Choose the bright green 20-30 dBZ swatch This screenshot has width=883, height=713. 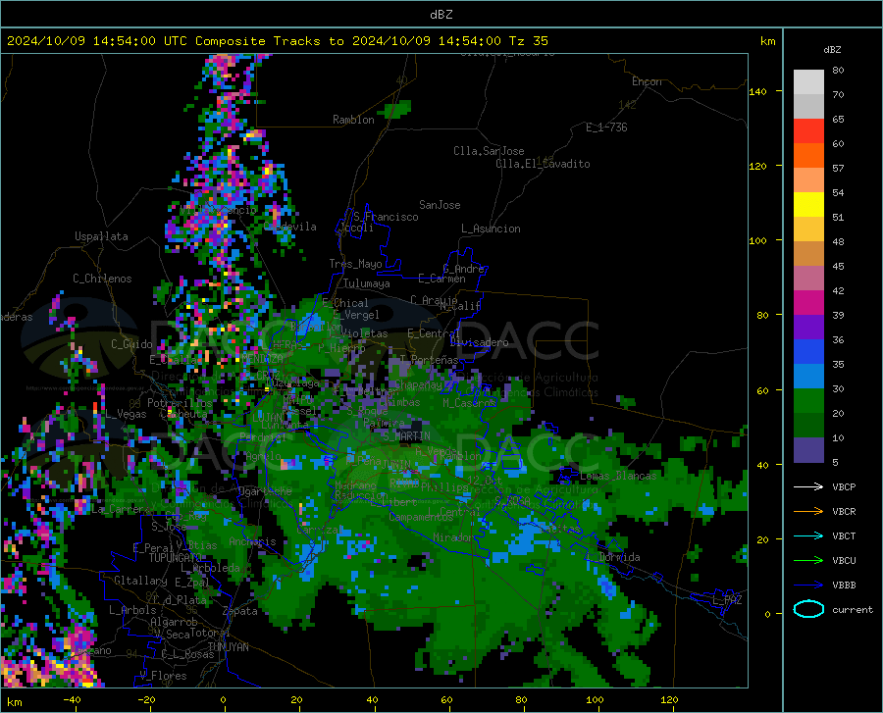click(808, 401)
